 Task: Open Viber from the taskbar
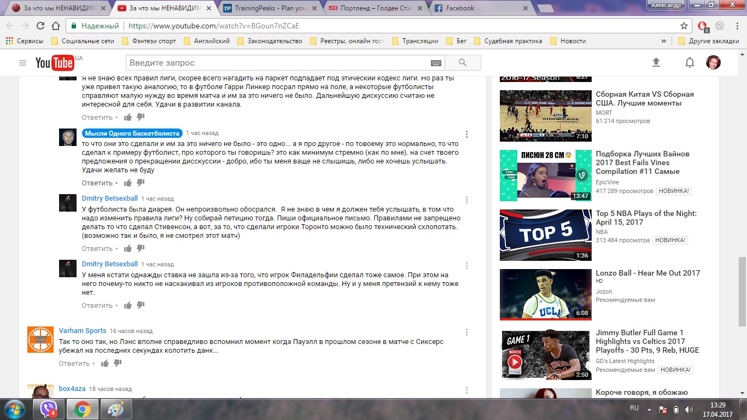click(48, 409)
